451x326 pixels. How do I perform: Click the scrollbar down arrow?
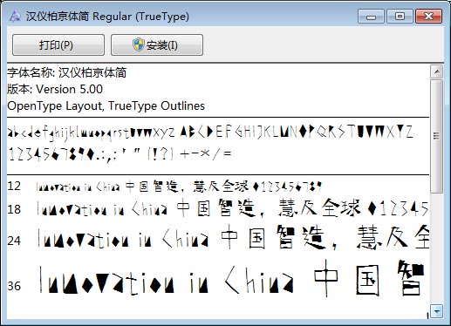[x=437, y=311]
